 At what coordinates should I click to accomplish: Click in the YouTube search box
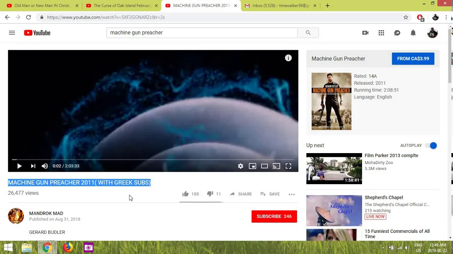[202, 32]
